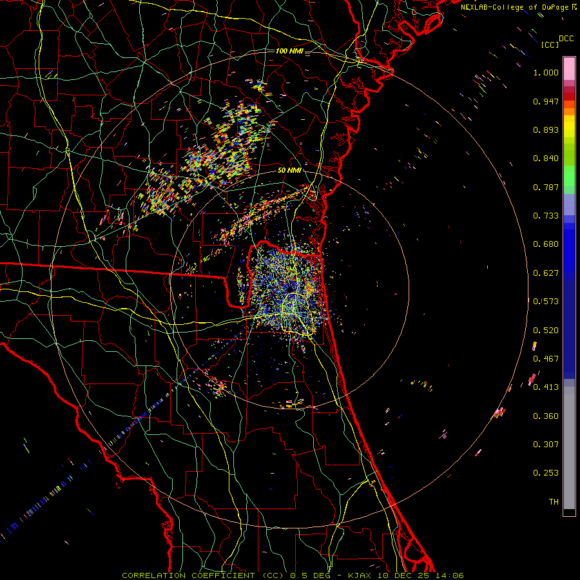Click the lavender color bar segment near 0.733

(569, 204)
